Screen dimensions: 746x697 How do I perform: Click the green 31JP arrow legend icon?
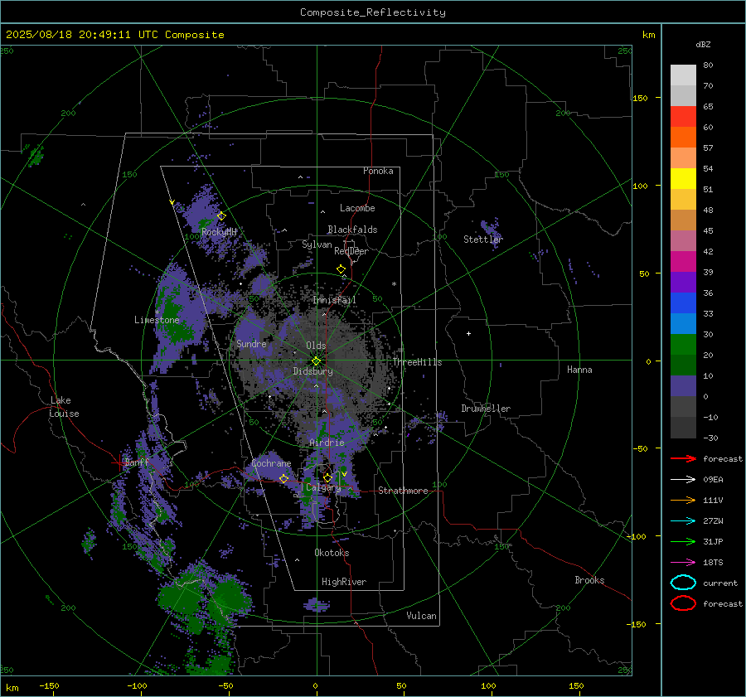click(683, 541)
